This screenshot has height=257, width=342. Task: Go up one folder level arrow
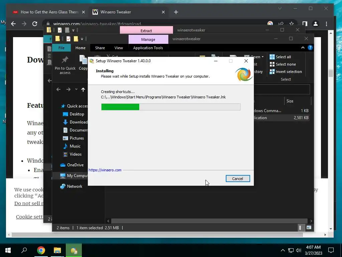point(83,89)
